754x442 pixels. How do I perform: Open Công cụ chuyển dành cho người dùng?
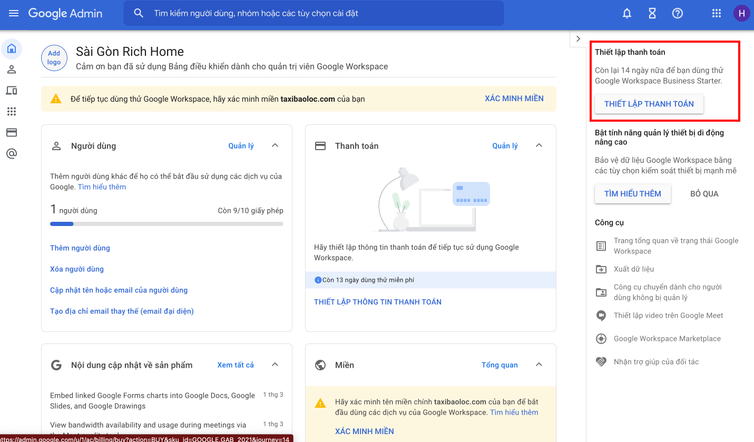[x=668, y=292]
